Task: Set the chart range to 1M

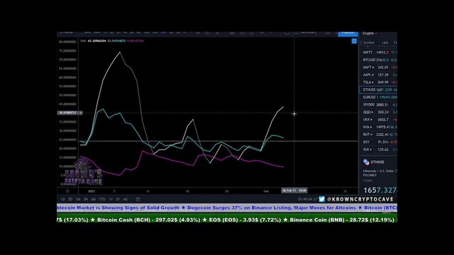Action: [78, 199]
